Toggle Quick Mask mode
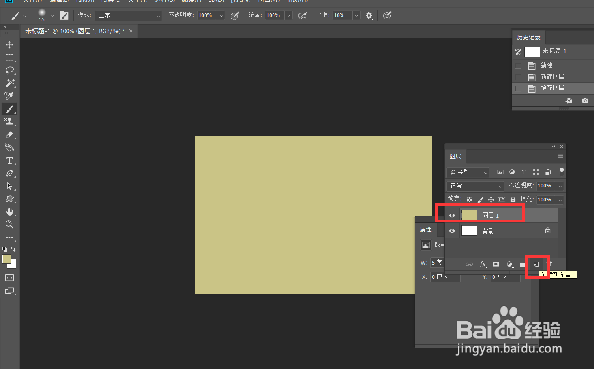The height and width of the screenshot is (369, 594). pyautogui.click(x=9, y=278)
